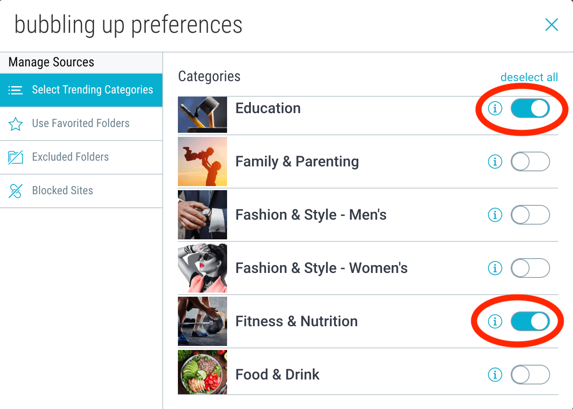Image resolution: width=573 pixels, height=409 pixels.
Task: Click the star icon for Favorited Folders
Action: click(x=16, y=124)
